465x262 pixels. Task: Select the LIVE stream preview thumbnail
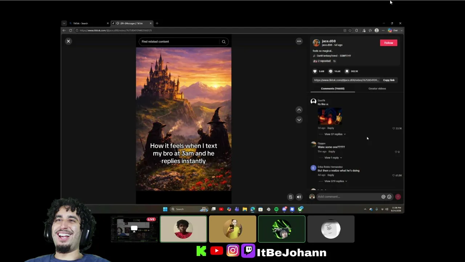(134, 229)
